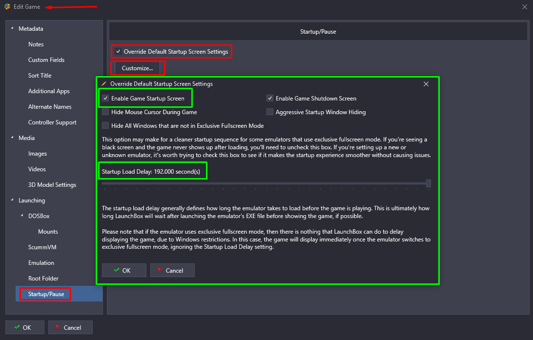Image resolution: width=533 pixels, height=340 pixels.
Task: Select 3D Model Settings
Action: 52,185
